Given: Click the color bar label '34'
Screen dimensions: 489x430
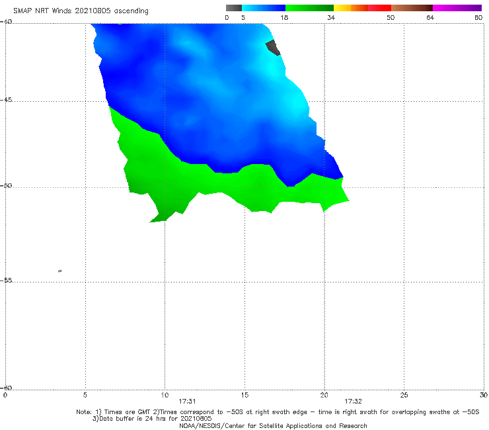Looking at the screenshot, I should (331, 17).
